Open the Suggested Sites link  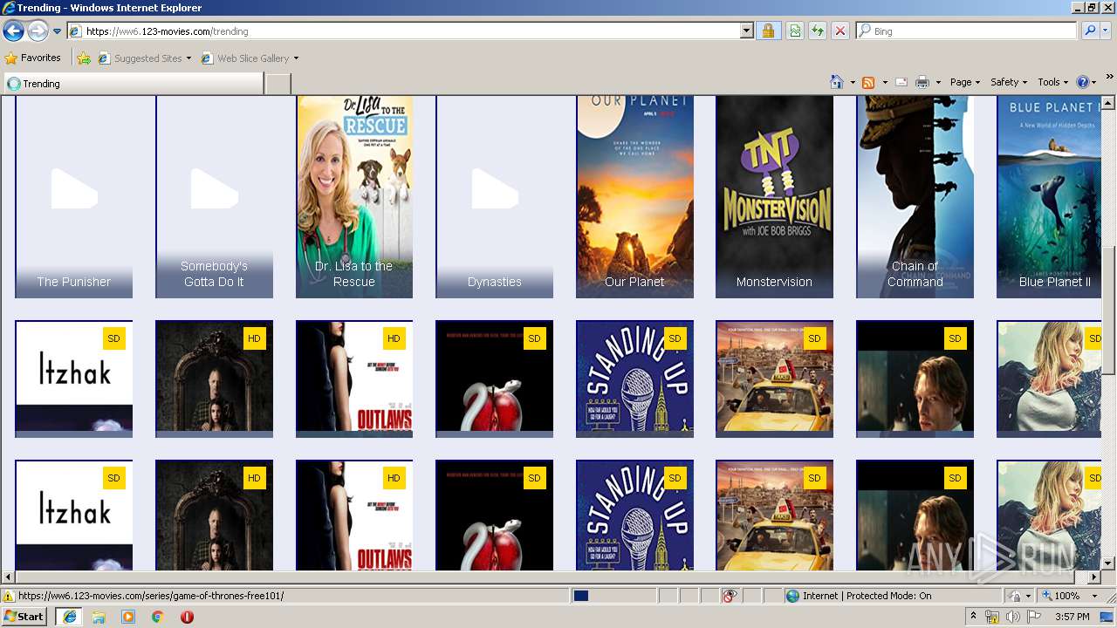[144, 58]
